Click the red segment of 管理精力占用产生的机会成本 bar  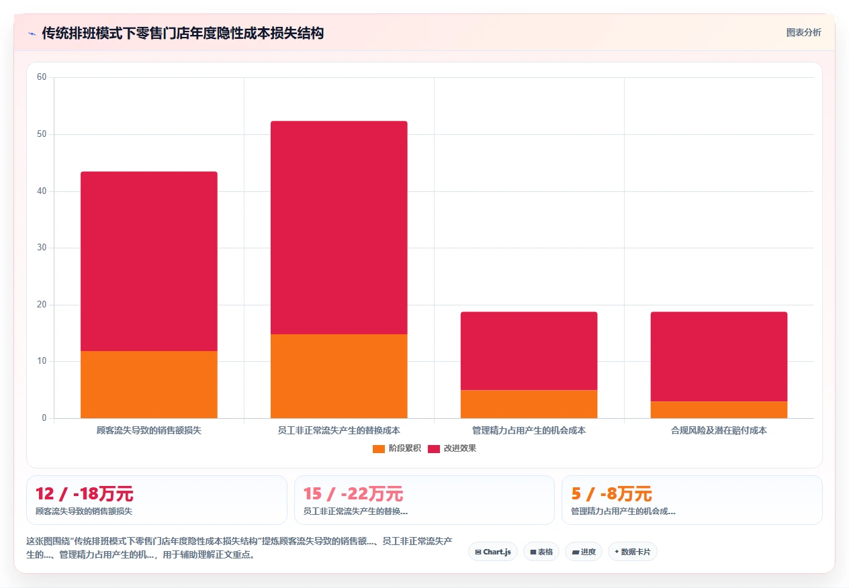coord(529,351)
